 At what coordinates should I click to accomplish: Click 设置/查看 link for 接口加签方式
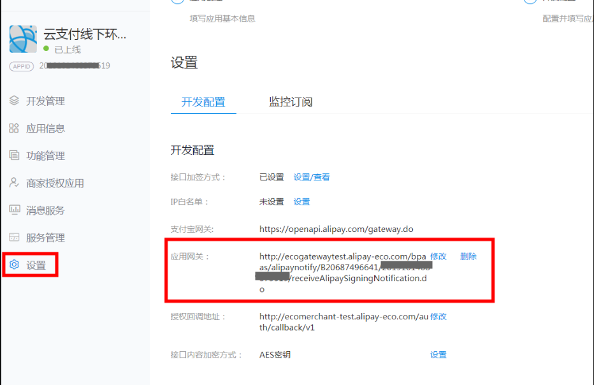[x=312, y=177]
